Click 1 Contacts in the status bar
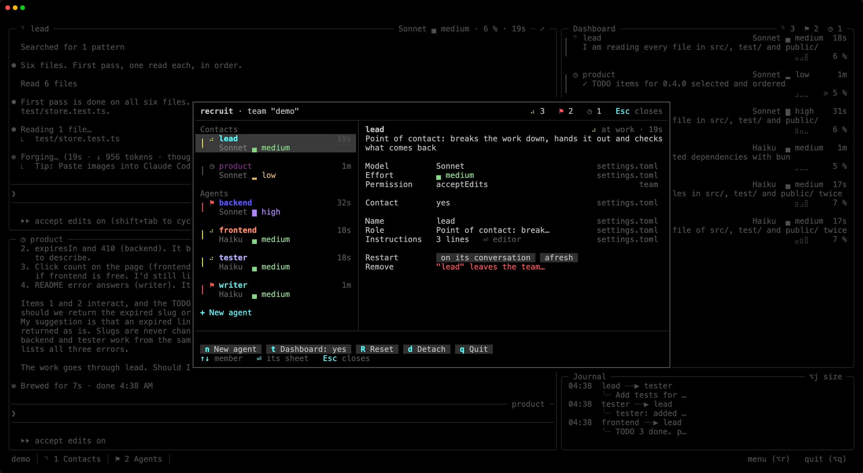 pyautogui.click(x=72, y=459)
